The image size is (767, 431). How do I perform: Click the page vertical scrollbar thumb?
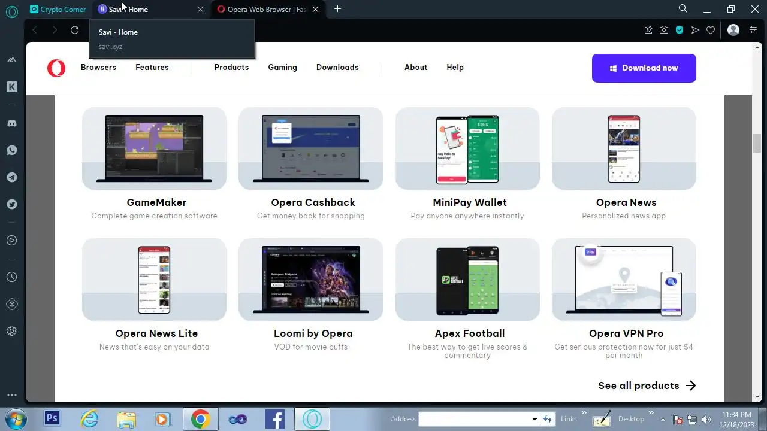coord(757,144)
